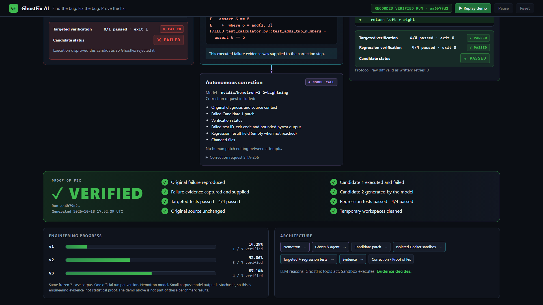543x305 pixels.
Task: Click the large VERIFIED checkmark
Action: pos(57,193)
